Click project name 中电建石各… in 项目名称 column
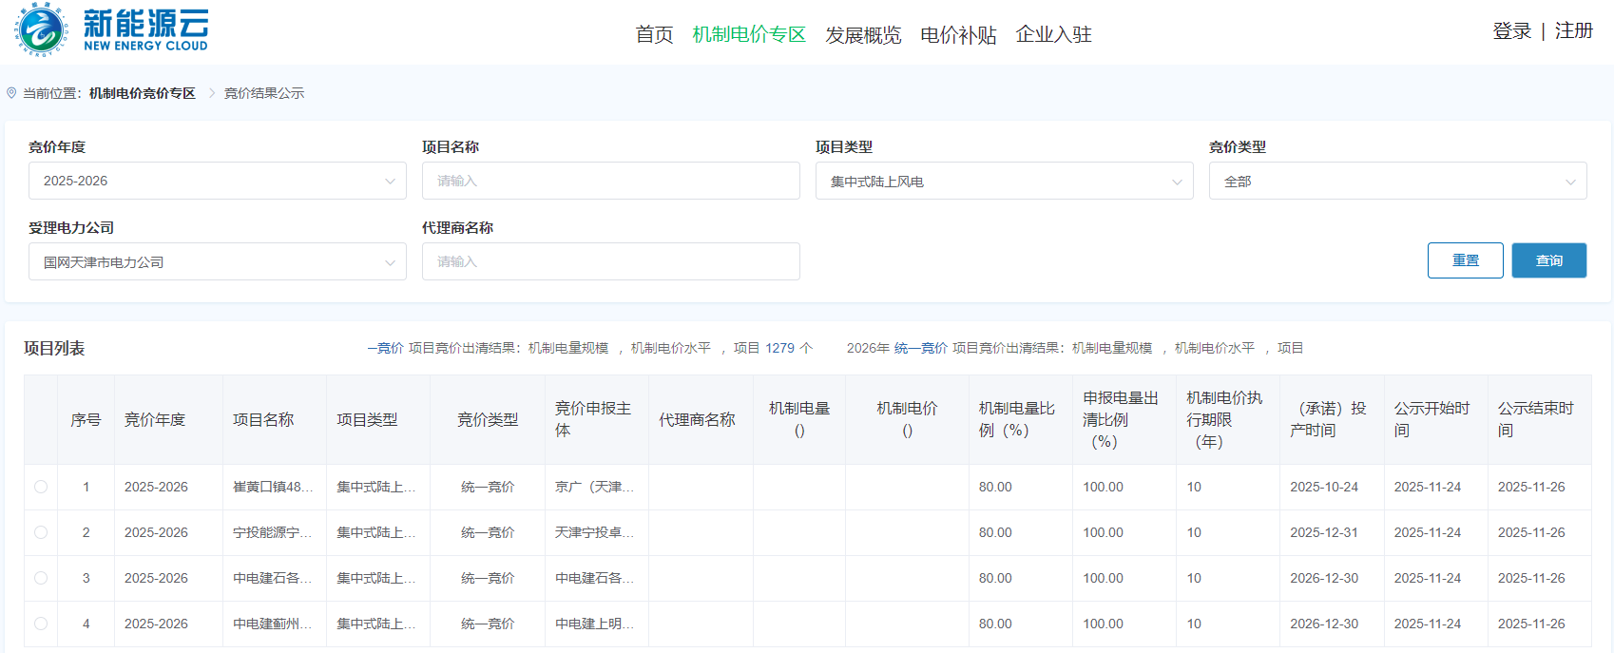The height and width of the screenshot is (653, 1614). pyautogui.click(x=273, y=578)
